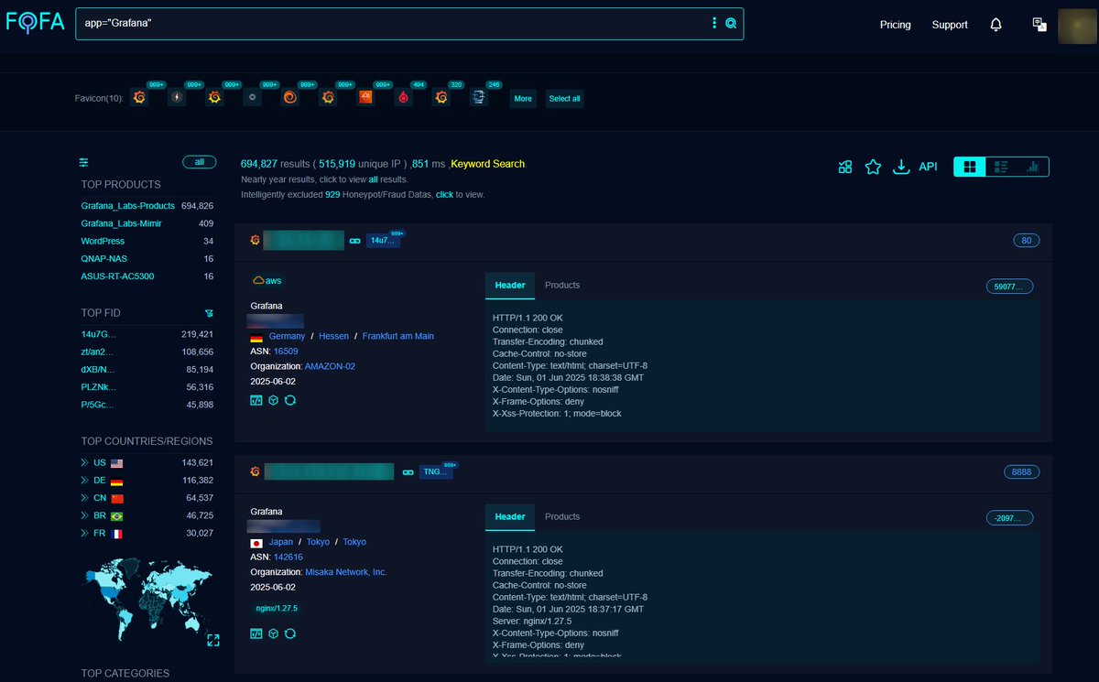Open the three-dot options in search box
This screenshot has height=682, width=1099.
tap(714, 24)
